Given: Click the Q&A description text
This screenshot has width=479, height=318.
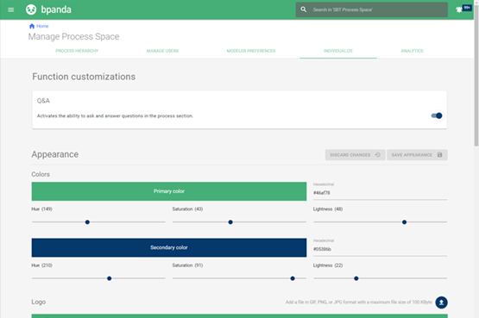Looking at the screenshot, I should pos(115,115).
